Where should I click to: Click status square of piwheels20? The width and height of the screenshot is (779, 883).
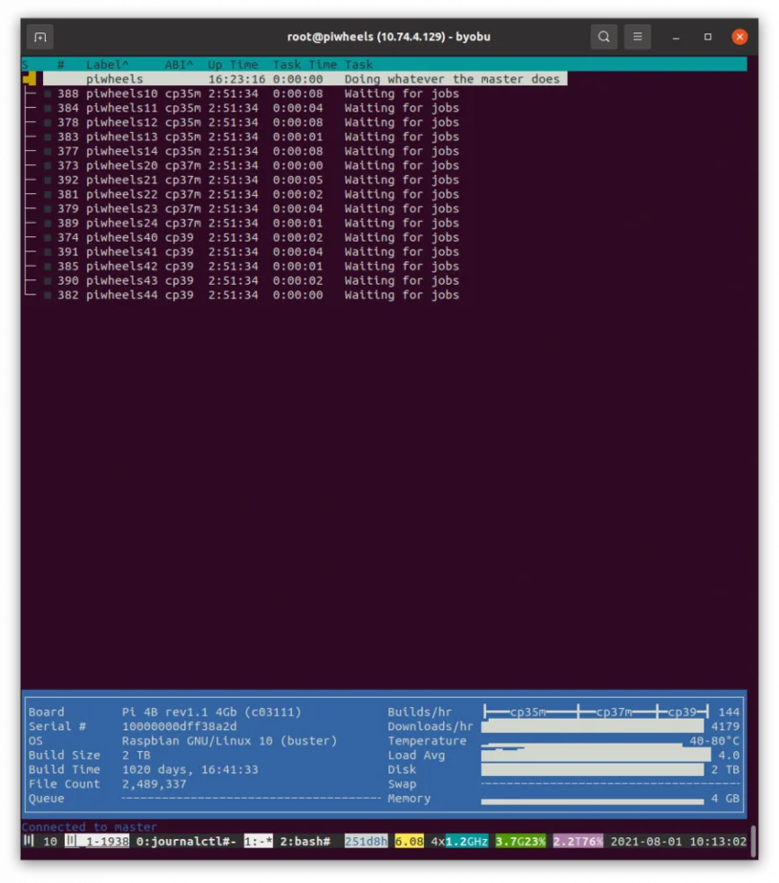click(x=48, y=165)
